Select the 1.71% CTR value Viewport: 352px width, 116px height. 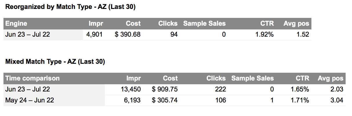[300, 100]
